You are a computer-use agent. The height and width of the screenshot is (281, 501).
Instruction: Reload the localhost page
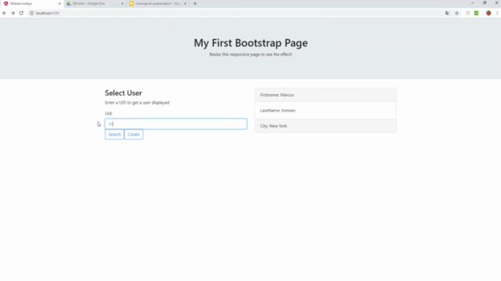(21, 13)
